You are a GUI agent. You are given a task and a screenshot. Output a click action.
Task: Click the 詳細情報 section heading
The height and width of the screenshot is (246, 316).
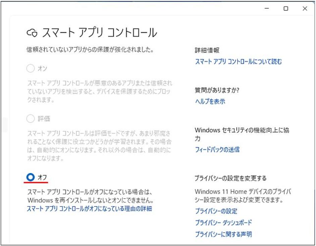207,50
